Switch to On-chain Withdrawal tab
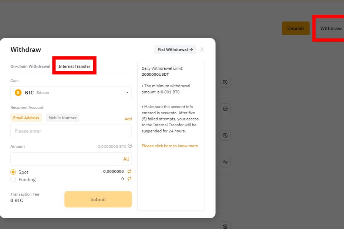344x229 pixels. (x=30, y=66)
